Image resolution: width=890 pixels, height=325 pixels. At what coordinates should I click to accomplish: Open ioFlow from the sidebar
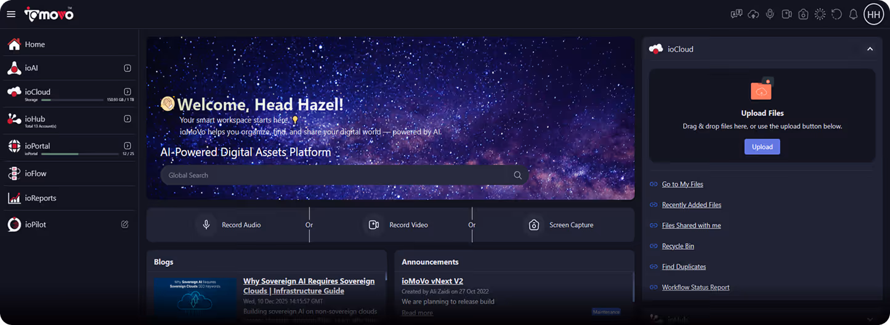[36, 174]
